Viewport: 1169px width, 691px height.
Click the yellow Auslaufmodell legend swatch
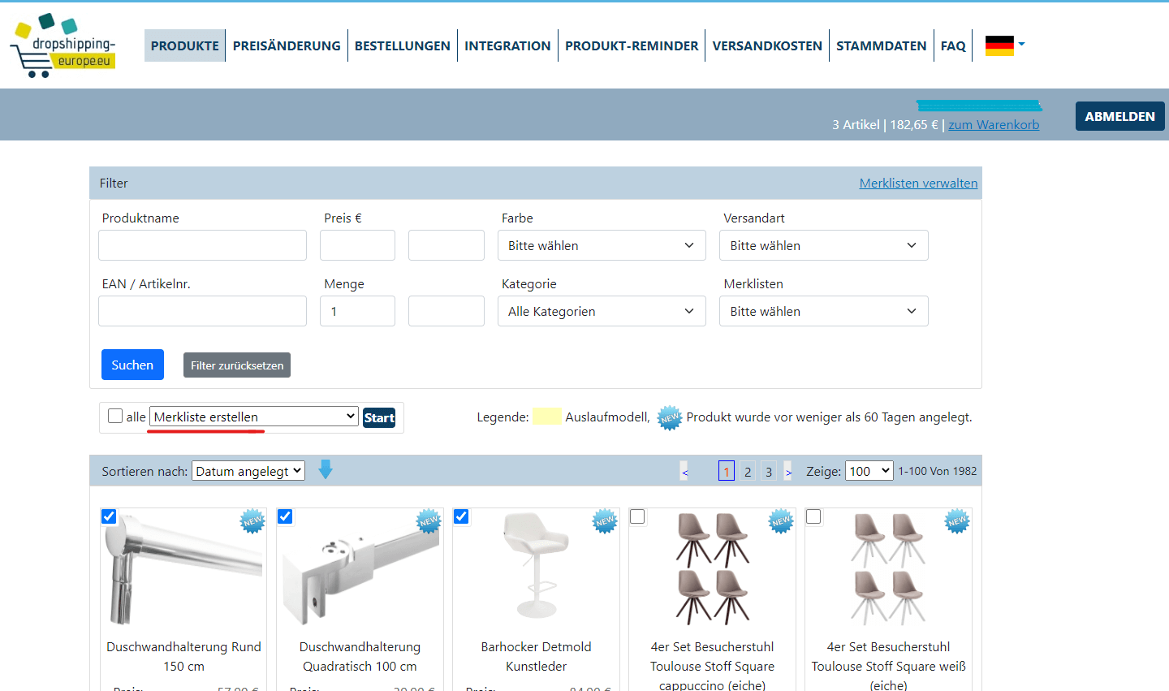546,417
